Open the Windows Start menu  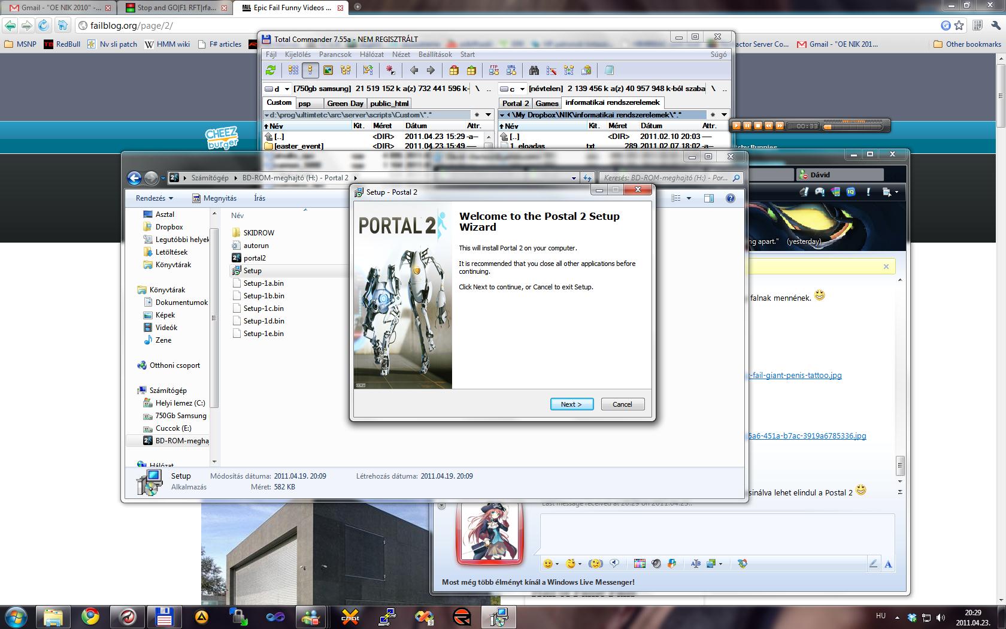tap(15, 616)
